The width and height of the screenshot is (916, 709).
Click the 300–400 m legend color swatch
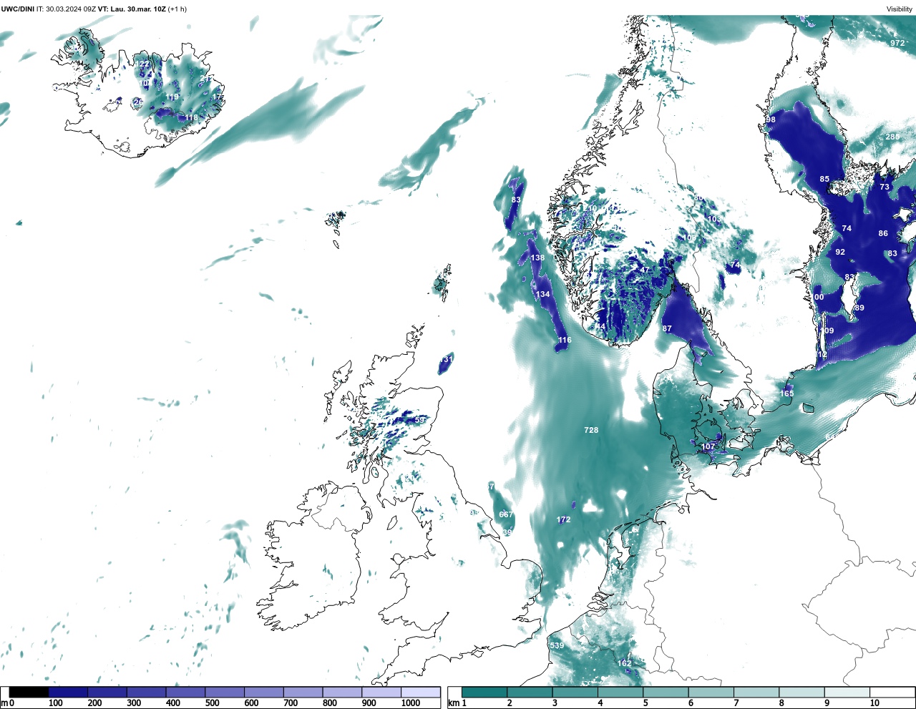(147, 692)
